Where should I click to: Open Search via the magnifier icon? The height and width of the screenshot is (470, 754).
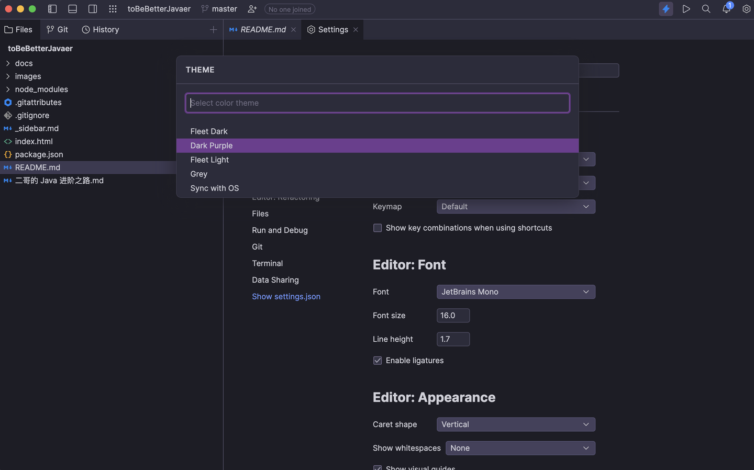(x=706, y=9)
